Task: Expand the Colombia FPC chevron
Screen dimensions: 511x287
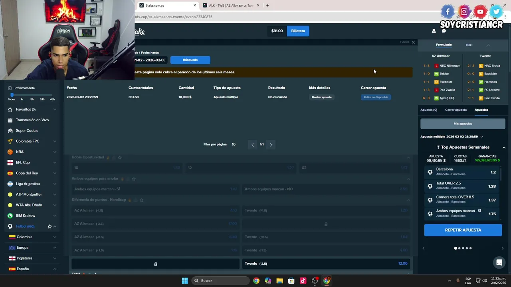Action: point(55,141)
